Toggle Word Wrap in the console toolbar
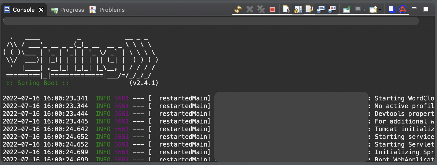The height and width of the screenshot is (165, 437). point(309,9)
